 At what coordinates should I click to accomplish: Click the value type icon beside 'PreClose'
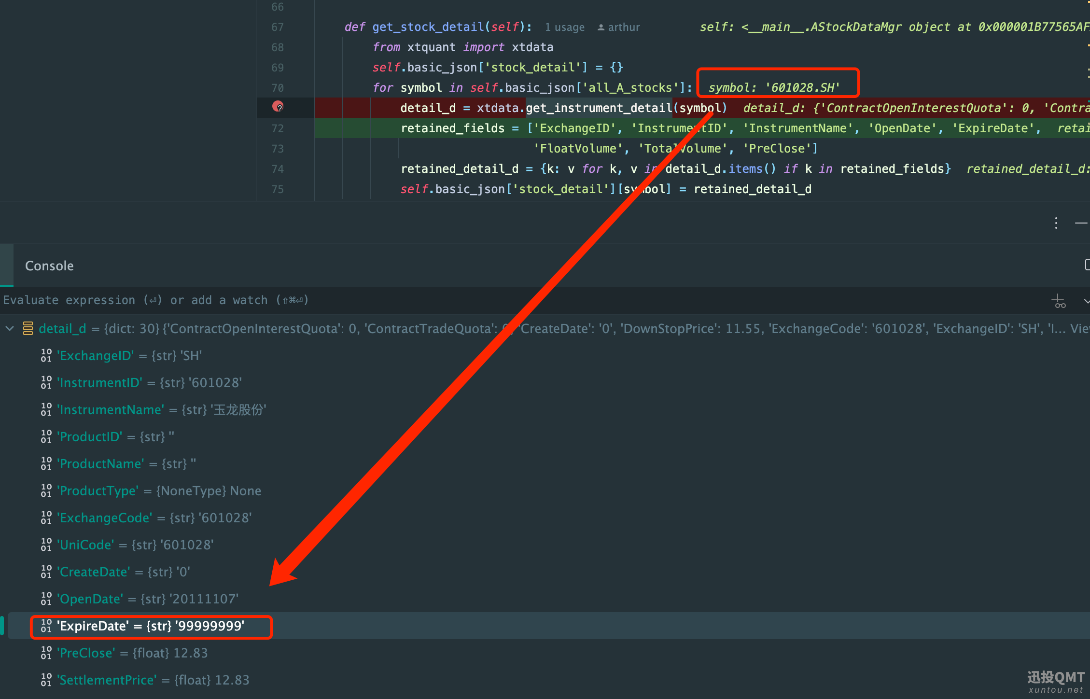pos(46,653)
